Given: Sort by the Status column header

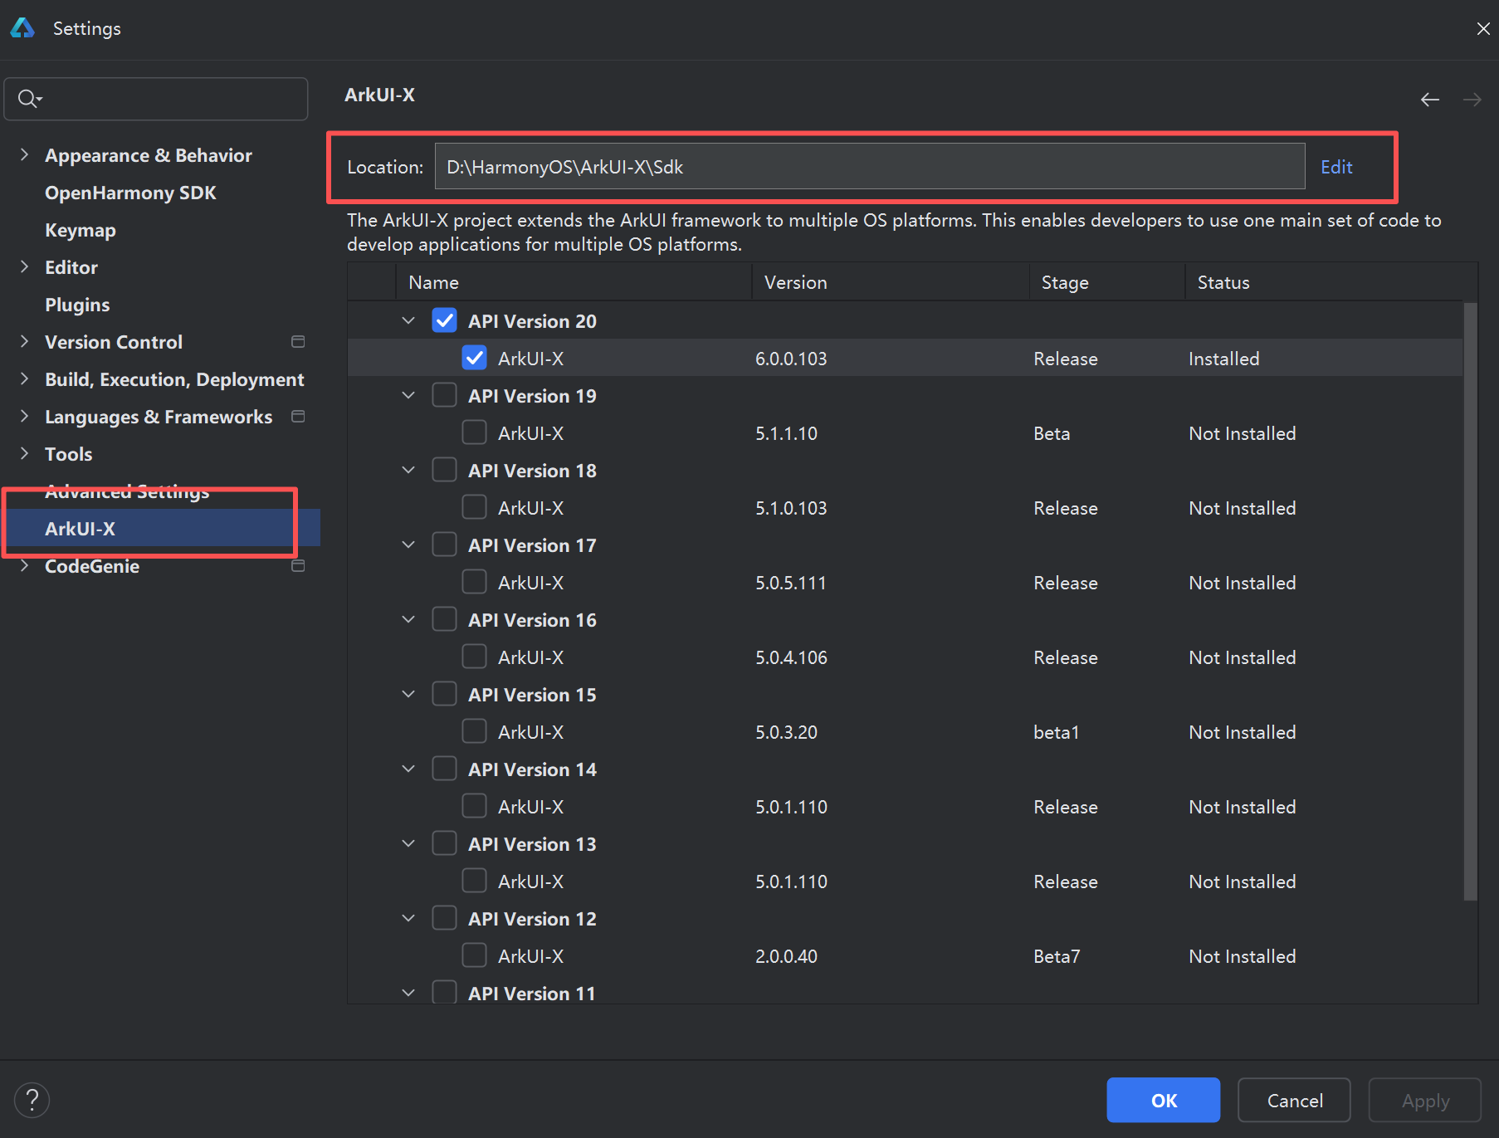Looking at the screenshot, I should 1324,282.
